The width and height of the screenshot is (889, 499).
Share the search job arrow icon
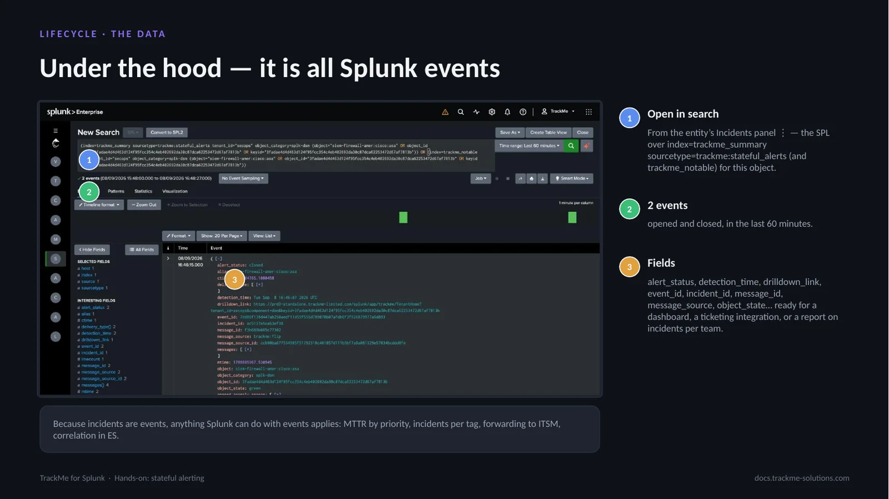pos(521,178)
